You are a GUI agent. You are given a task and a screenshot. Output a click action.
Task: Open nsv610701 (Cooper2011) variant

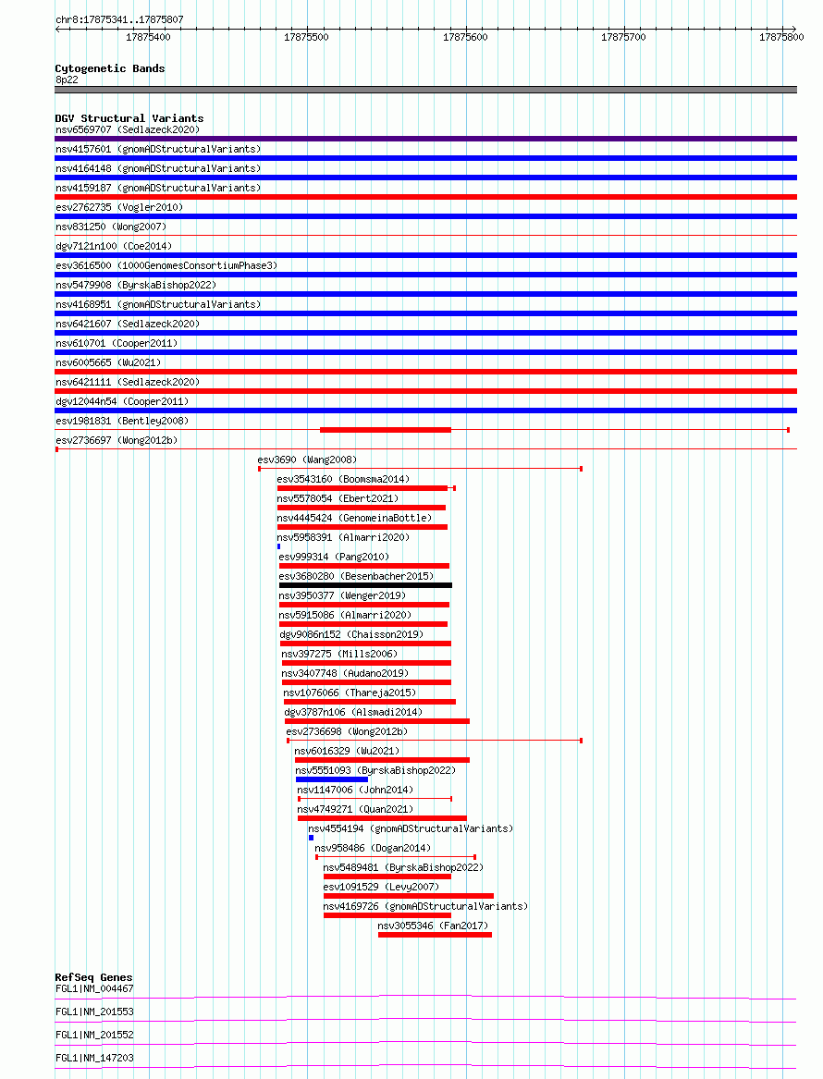click(x=117, y=343)
